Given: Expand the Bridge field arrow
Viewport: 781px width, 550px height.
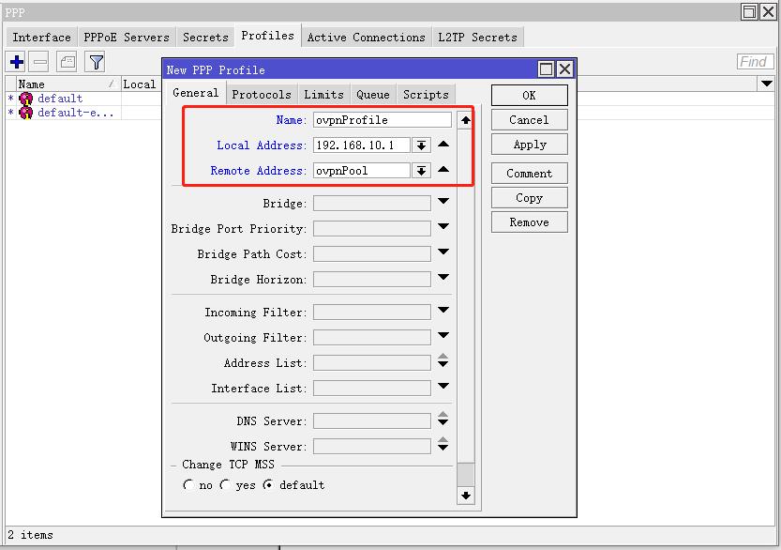Looking at the screenshot, I should (443, 203).
